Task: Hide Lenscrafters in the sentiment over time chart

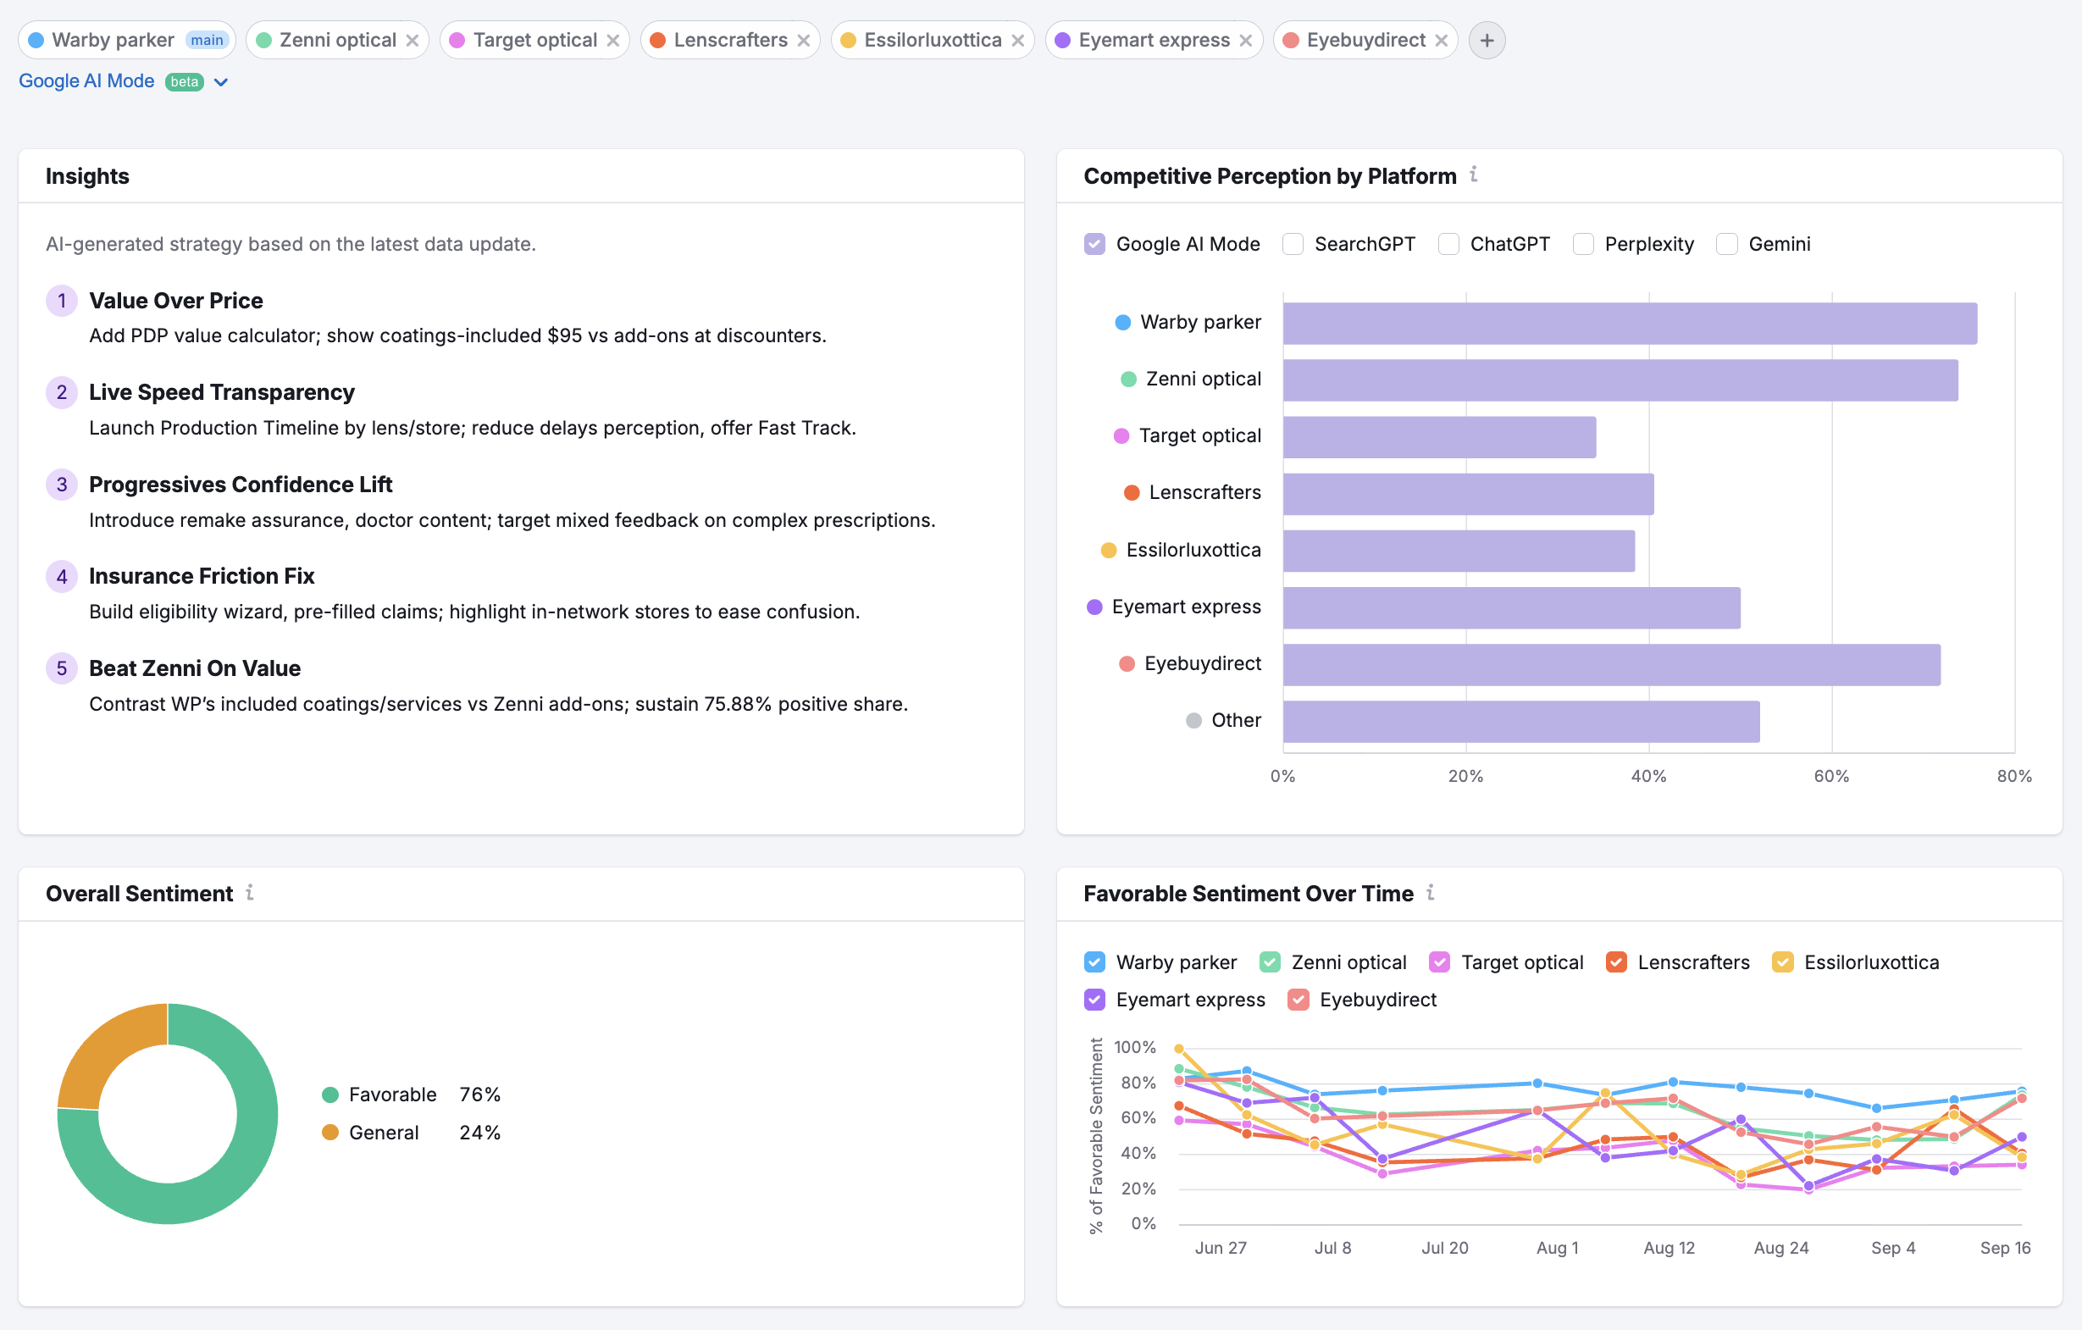Action: [x=1616, y=961]
